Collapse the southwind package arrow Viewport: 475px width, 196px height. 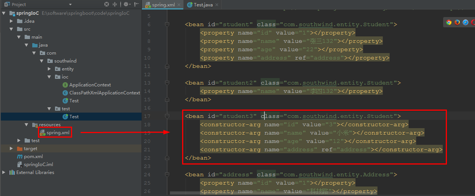[x=42, y=61]
